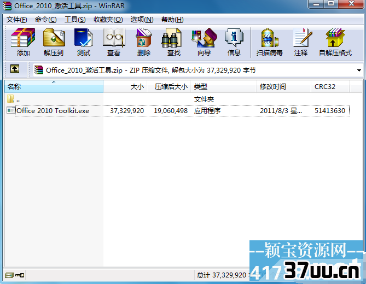
Task: Select the parent folder '..' icon
Action: coord(11,99)
